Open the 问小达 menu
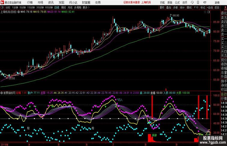Screen dimensions: 227x146 73,2
